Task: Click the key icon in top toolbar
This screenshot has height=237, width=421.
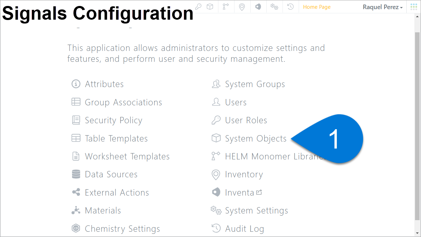Action: [198, 7]
